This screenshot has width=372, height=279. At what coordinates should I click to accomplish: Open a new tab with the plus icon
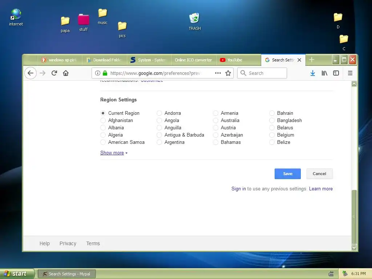311,60
